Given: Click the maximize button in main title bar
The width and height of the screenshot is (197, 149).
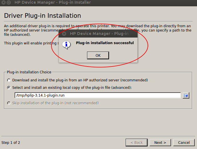Looking at the screenshot, I should (9, 2).
